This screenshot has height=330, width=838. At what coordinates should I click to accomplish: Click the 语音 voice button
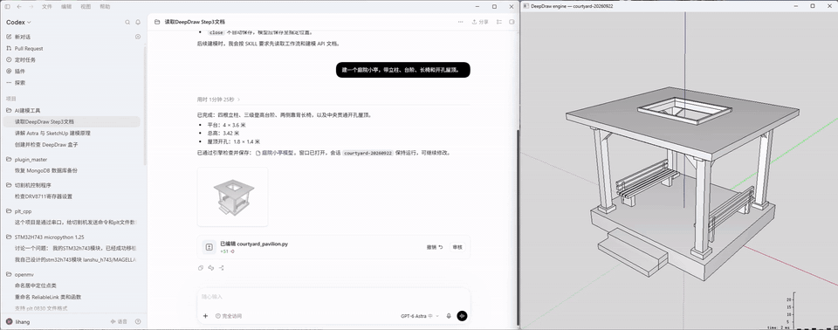(119, 322)
